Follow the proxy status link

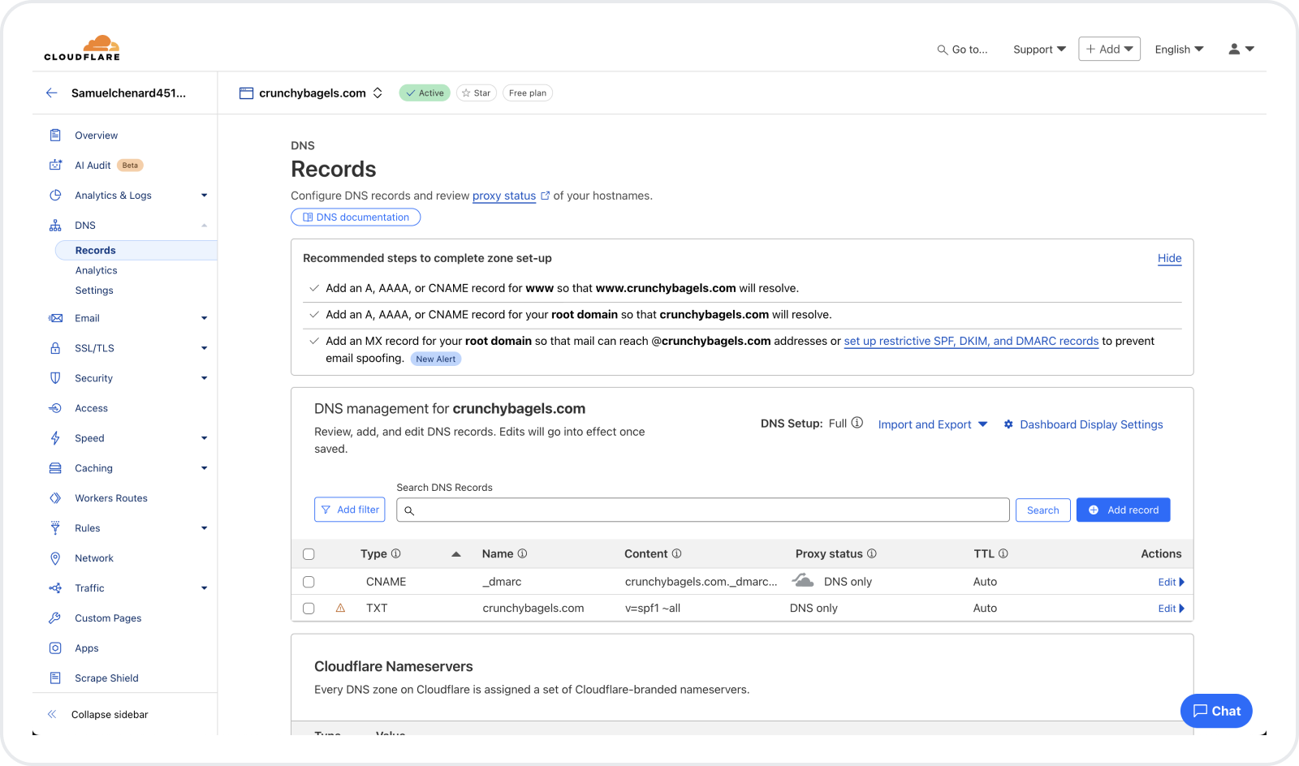point(504,196)
